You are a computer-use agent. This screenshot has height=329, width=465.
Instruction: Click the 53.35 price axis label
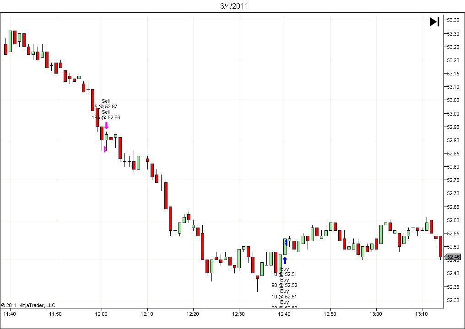[453, 20]
